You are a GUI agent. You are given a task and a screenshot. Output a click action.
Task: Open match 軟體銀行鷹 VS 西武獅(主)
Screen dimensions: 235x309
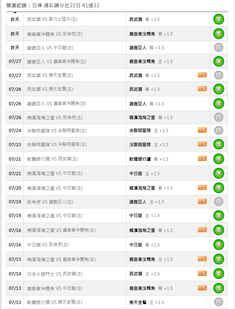point(52,159)
